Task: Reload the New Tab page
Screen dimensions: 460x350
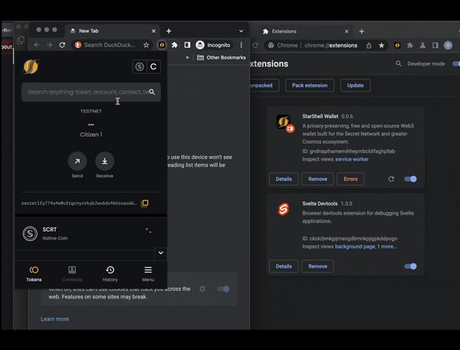Action: point(62,45)
